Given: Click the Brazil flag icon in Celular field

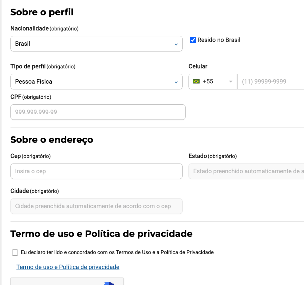Looking at the screenshot, I should coord(197,81).
